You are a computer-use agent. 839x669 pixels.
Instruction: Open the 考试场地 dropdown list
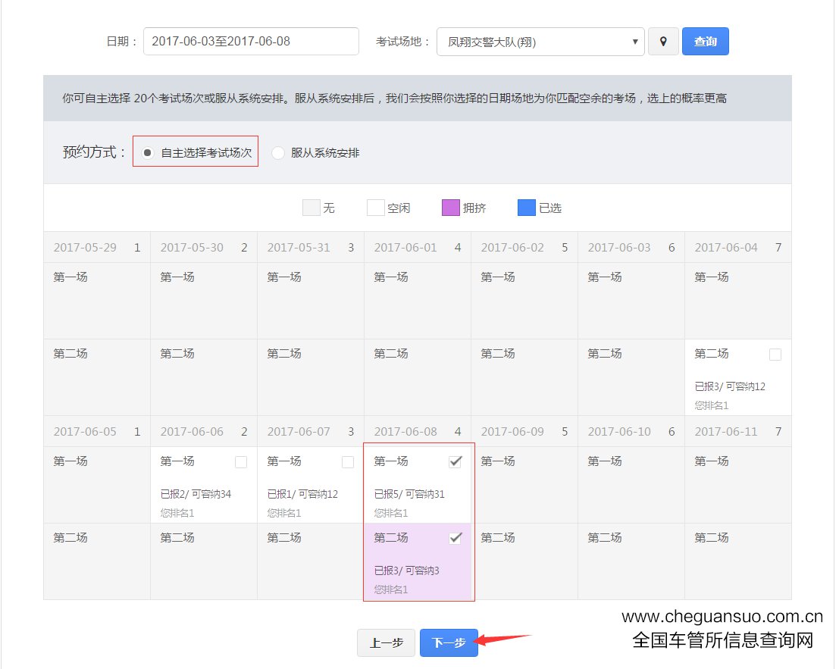point(540,42)
